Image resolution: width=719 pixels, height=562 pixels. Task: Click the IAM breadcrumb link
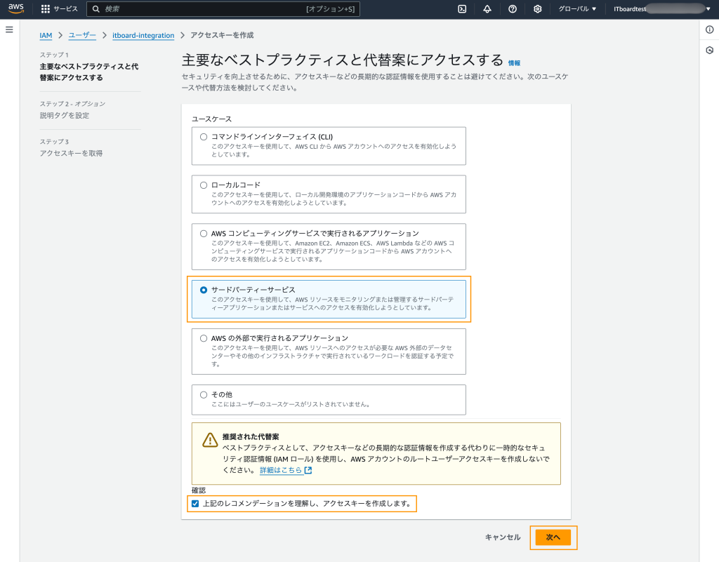pyautogui.click(x=46, y=35)
